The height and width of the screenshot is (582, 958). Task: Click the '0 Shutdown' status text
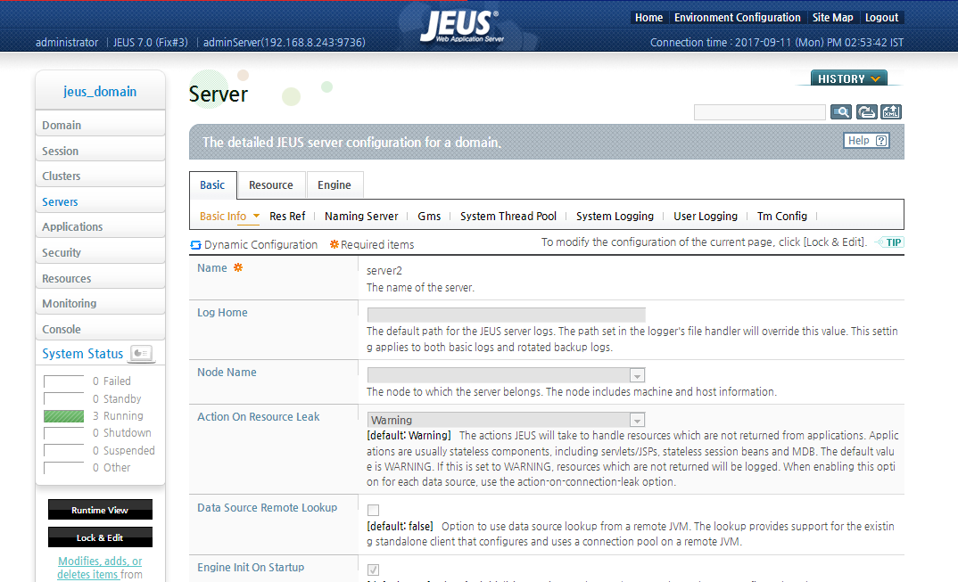pyautogui.click(x=122, y=433)
